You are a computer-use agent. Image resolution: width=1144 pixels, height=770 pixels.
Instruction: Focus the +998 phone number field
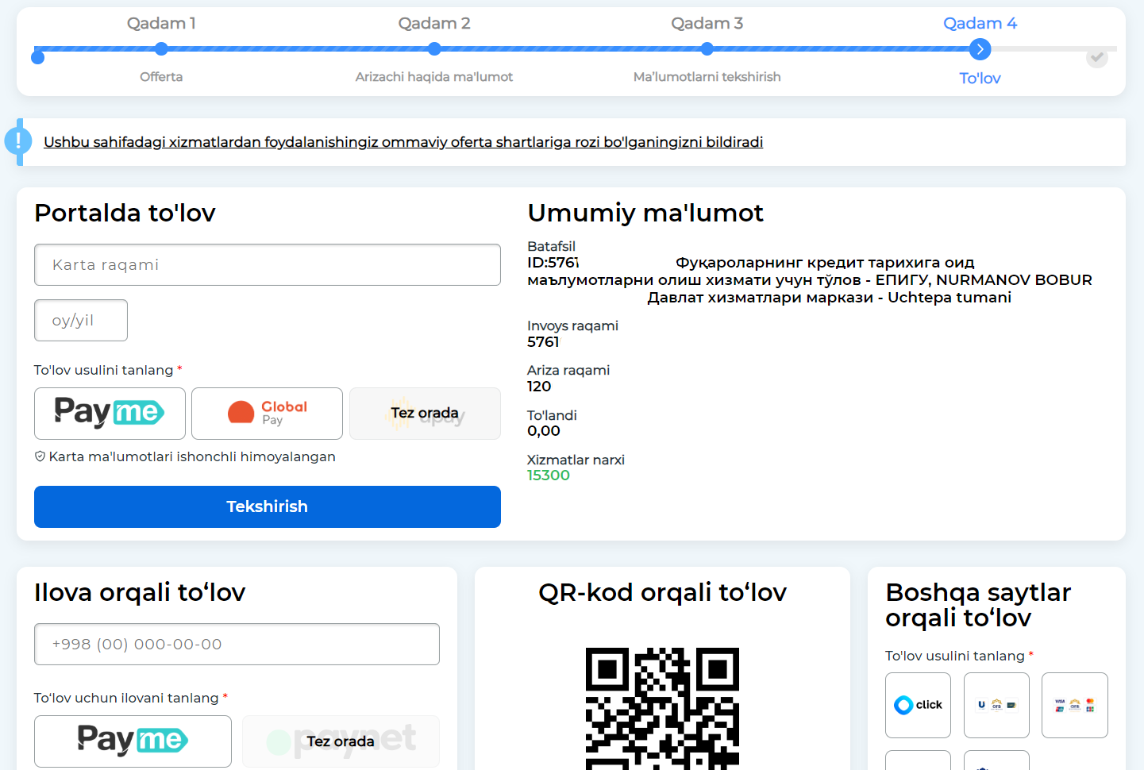[x=237, y=645]
